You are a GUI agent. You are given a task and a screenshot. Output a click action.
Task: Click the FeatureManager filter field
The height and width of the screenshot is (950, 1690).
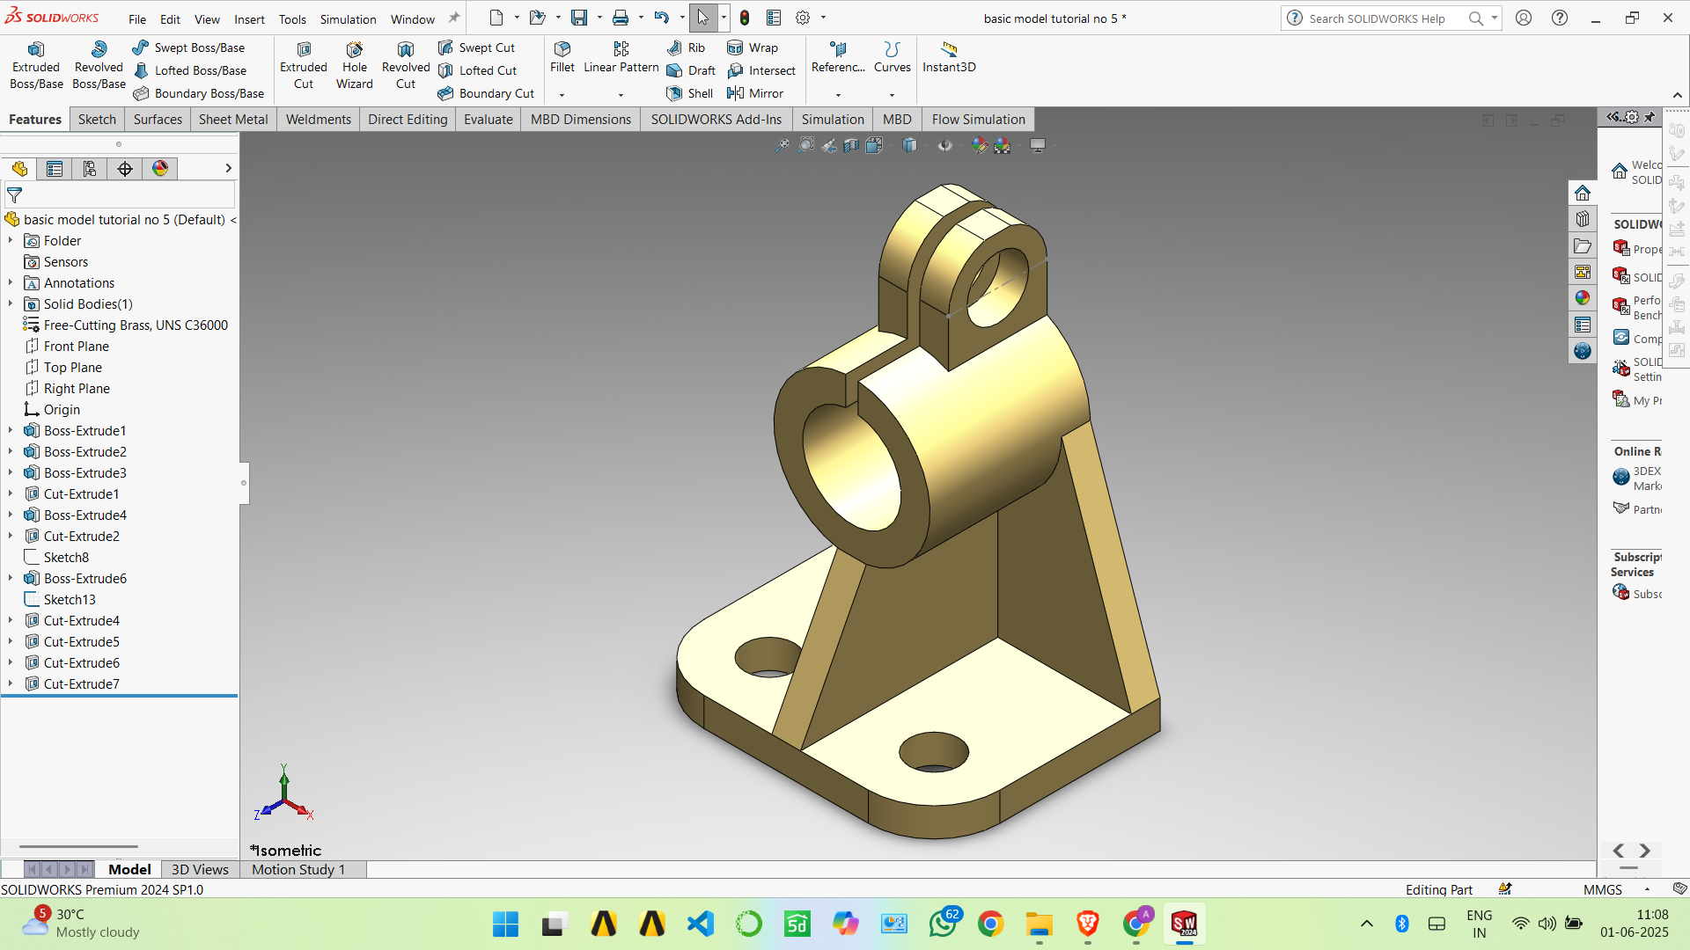(x=120, y=195)
